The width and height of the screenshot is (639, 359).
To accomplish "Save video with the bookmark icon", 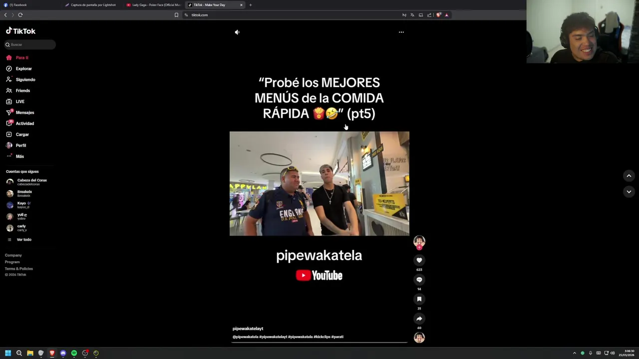I will (x=419, y=299).
